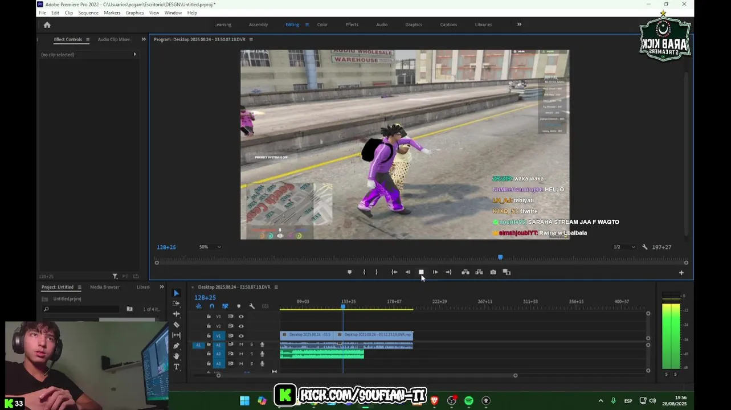Select the Razor tool
The width and height of the screenshot is (731, 410).
tap(176, 325)
